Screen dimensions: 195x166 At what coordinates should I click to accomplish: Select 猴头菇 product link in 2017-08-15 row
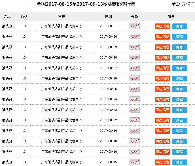[7, 162]
